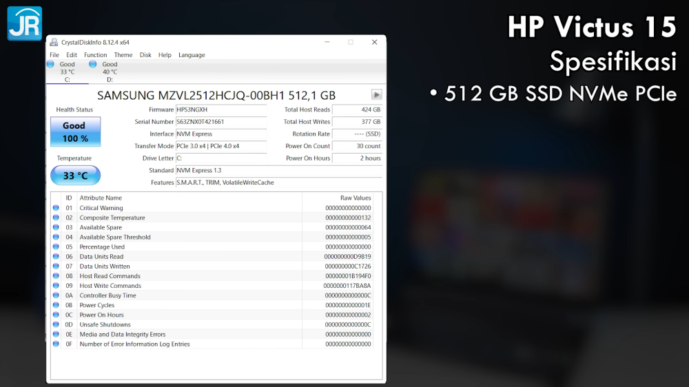Image resolution: width=689 pixels, height=387 pixels.
Task: Click the Raw Values column header
Action: [x=356, y=198]
